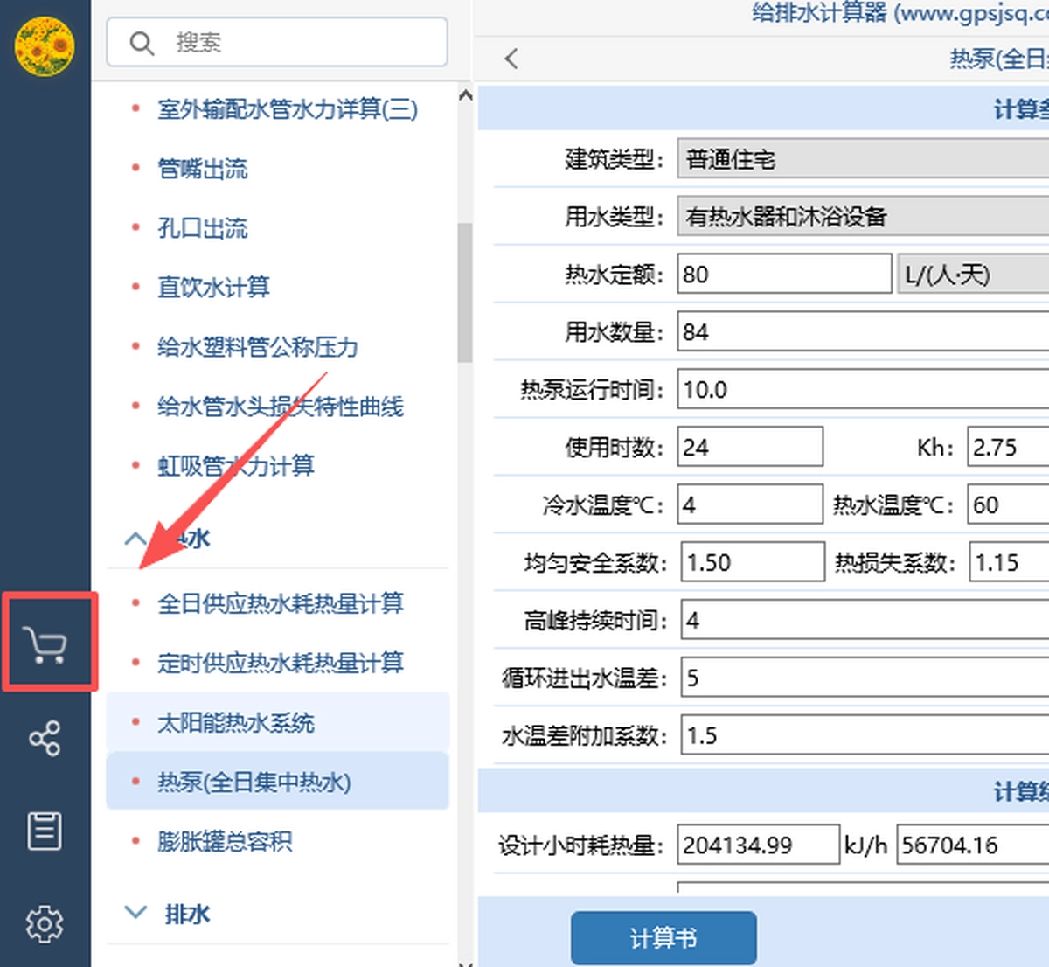Click the sidebar list scrollbar thumb
This screenshot has width=1049, height=967.
[465, 293]
